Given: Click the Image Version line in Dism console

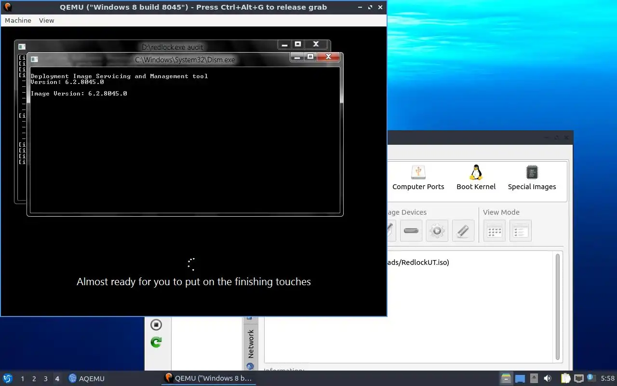Looking at the screenshot, I should tap(79, 94).
